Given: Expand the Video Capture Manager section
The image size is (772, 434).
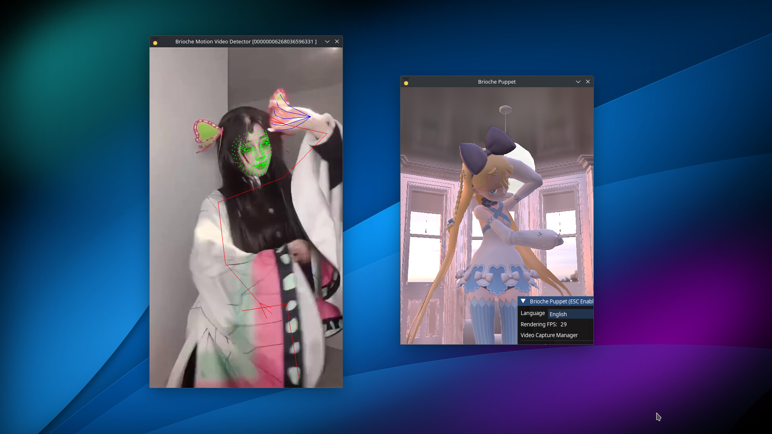Looking at the screenshot, I should pyautogui.click(x=549, y=335).
